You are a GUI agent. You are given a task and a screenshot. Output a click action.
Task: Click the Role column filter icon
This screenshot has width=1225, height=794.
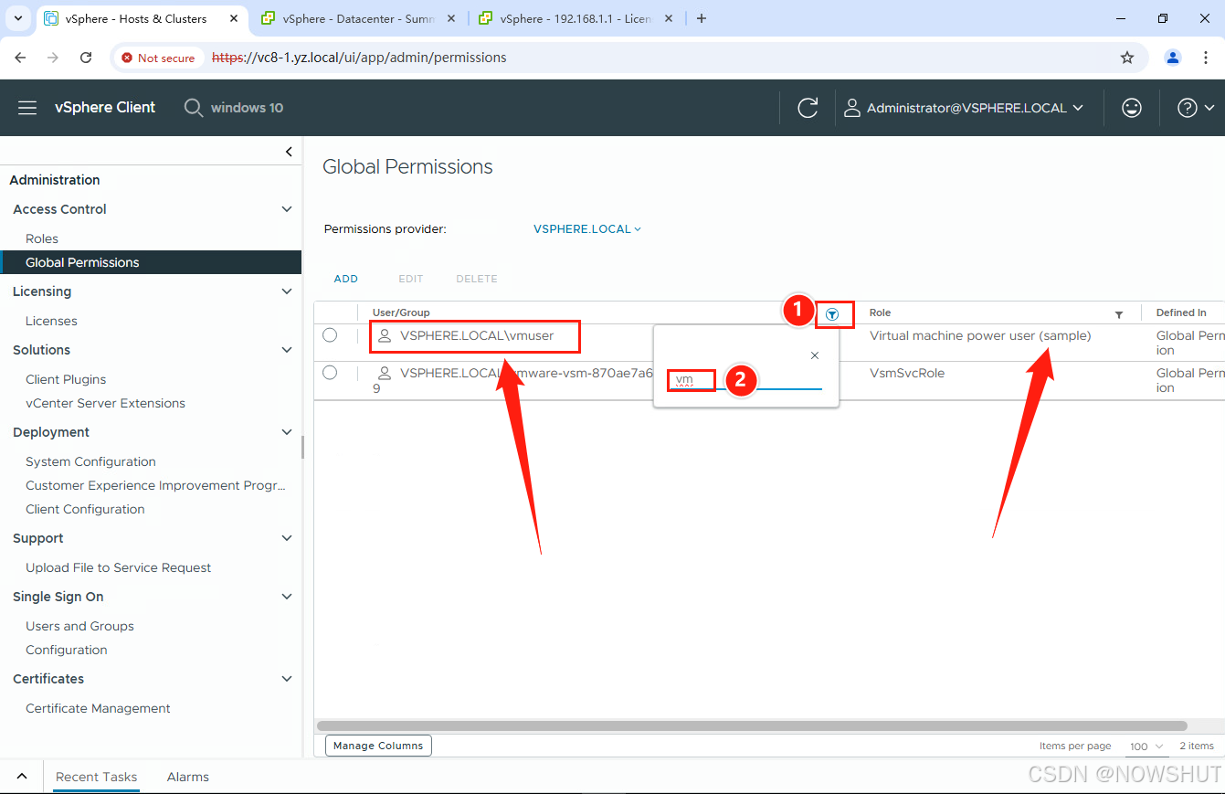pos(1119,314)
